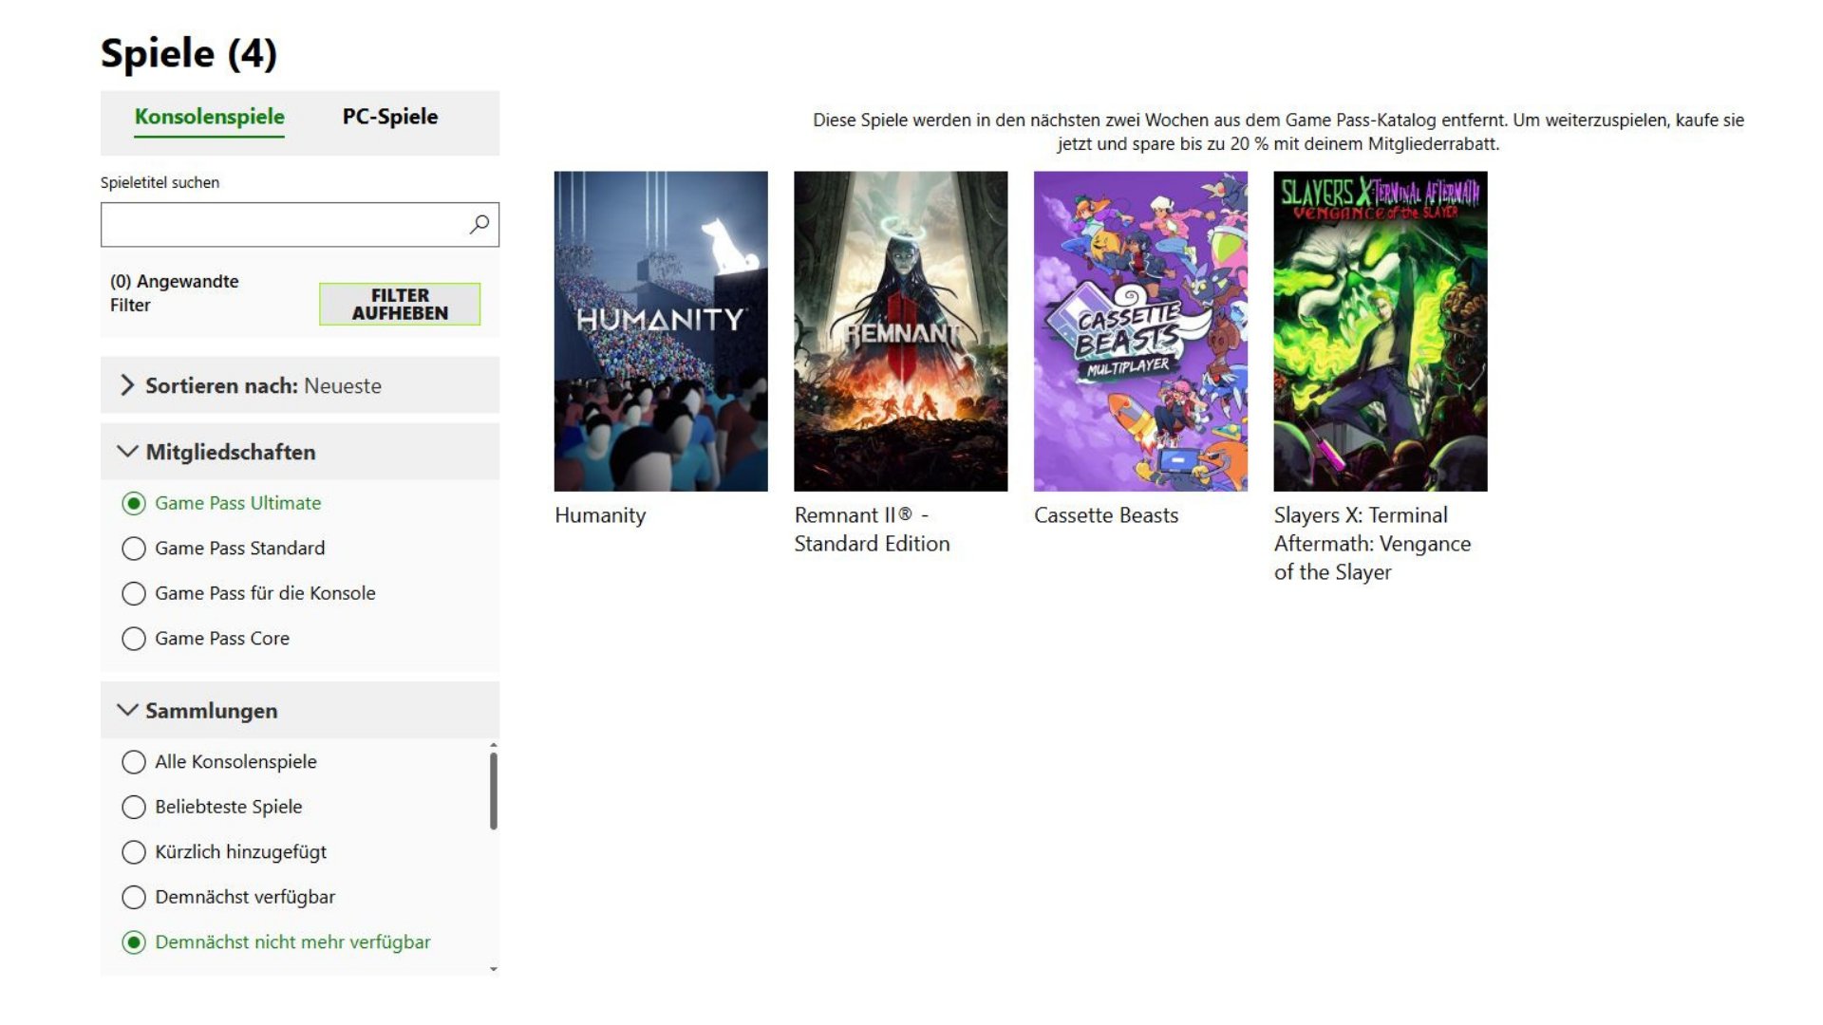Choose Game Pass für die Konsole

[x=134, y=593]
